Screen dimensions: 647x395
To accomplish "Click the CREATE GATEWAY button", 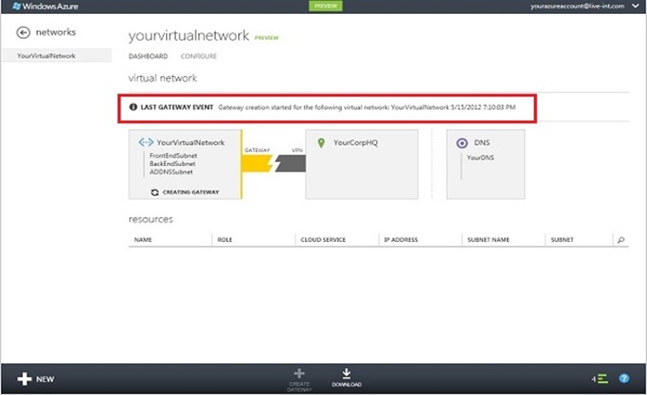I will pos(299,380).
